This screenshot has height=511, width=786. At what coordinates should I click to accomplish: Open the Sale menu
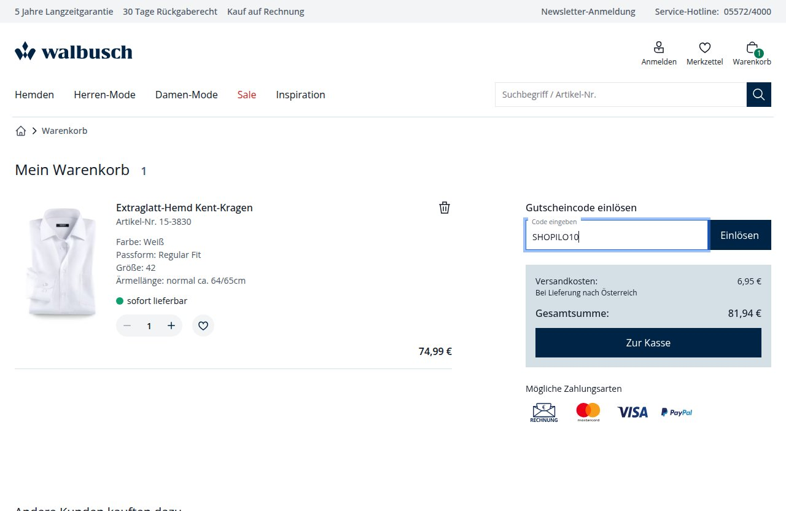(247, 95)
